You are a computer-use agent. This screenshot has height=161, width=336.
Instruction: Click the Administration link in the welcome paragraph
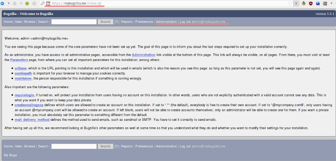143,54
